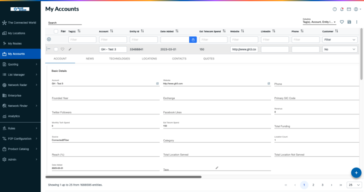This screenshot has height=192, width=364.
Task: Clear all filters with the circled X icon
Action: pos(49,39)
